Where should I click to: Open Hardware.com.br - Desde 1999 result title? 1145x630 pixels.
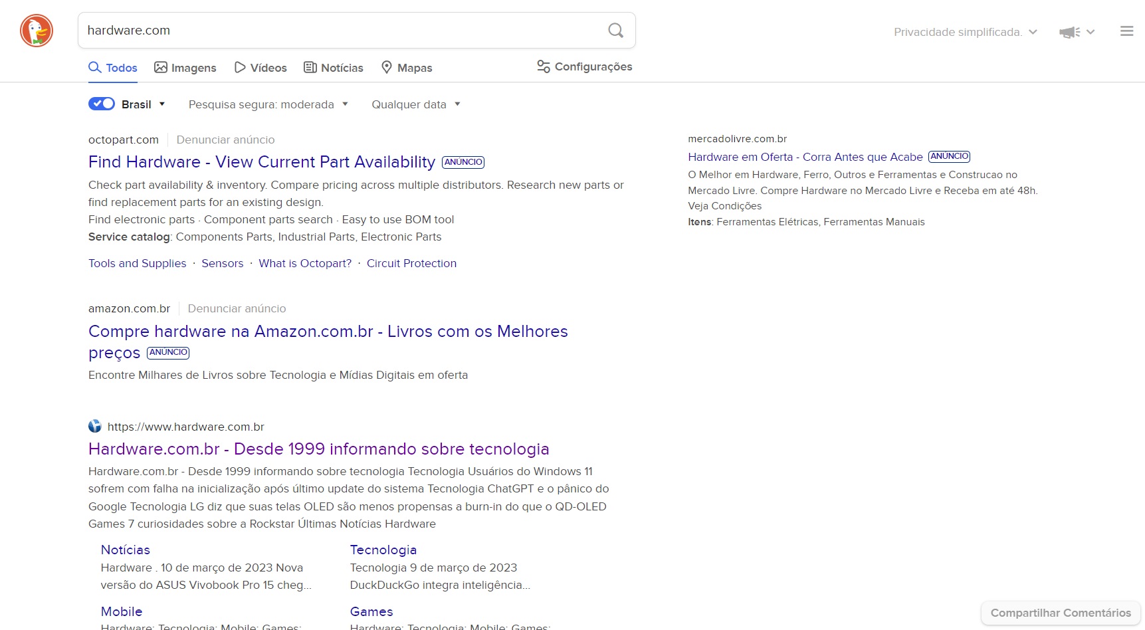[x=319, y=449]
